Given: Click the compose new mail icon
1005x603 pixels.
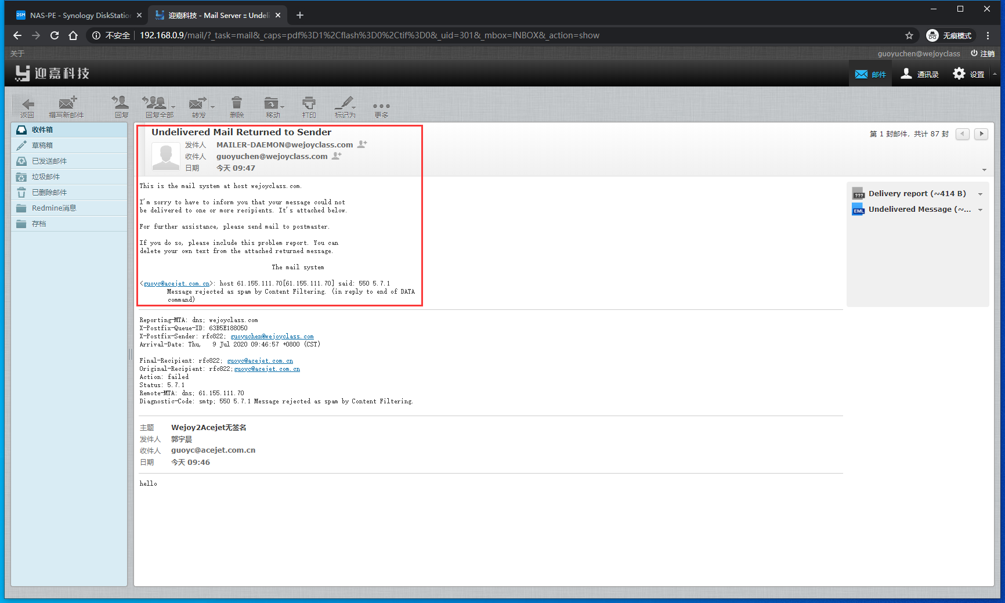Looking at the screenshot, I should 67,104.
